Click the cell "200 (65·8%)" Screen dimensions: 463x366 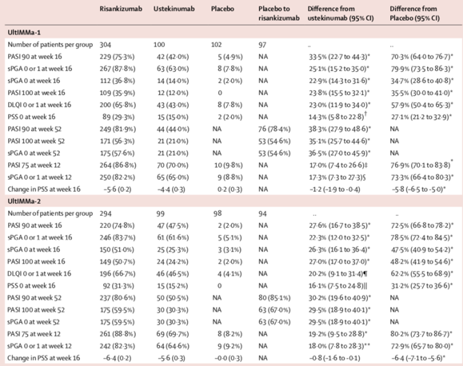[x=118, y=105]
